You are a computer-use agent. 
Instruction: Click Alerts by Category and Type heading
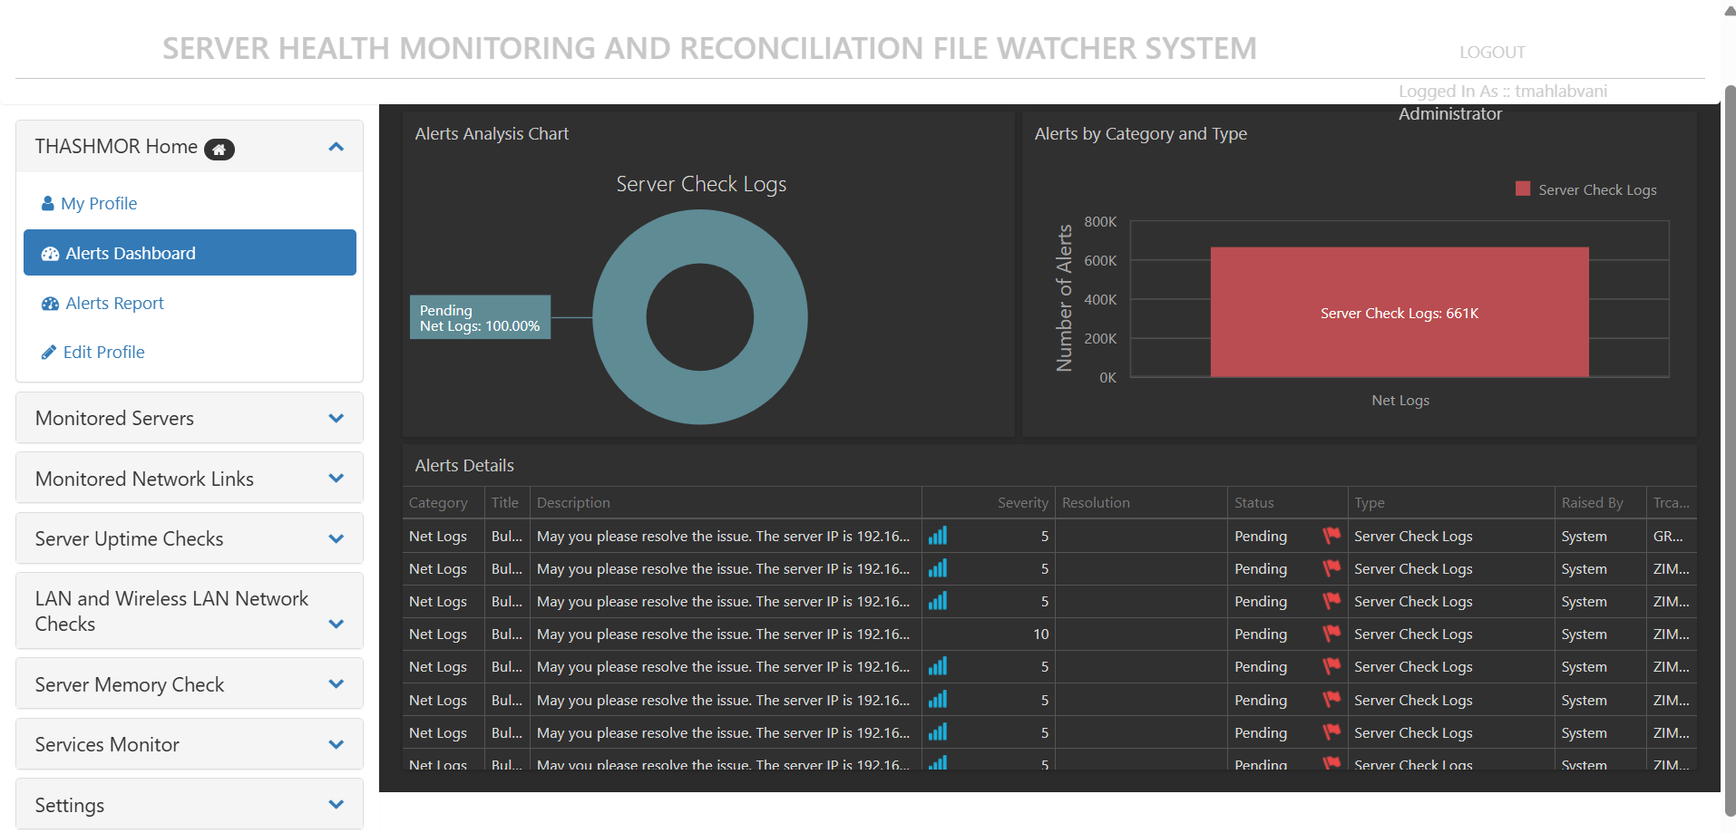pyautogui.click(x=1141, y=134)
